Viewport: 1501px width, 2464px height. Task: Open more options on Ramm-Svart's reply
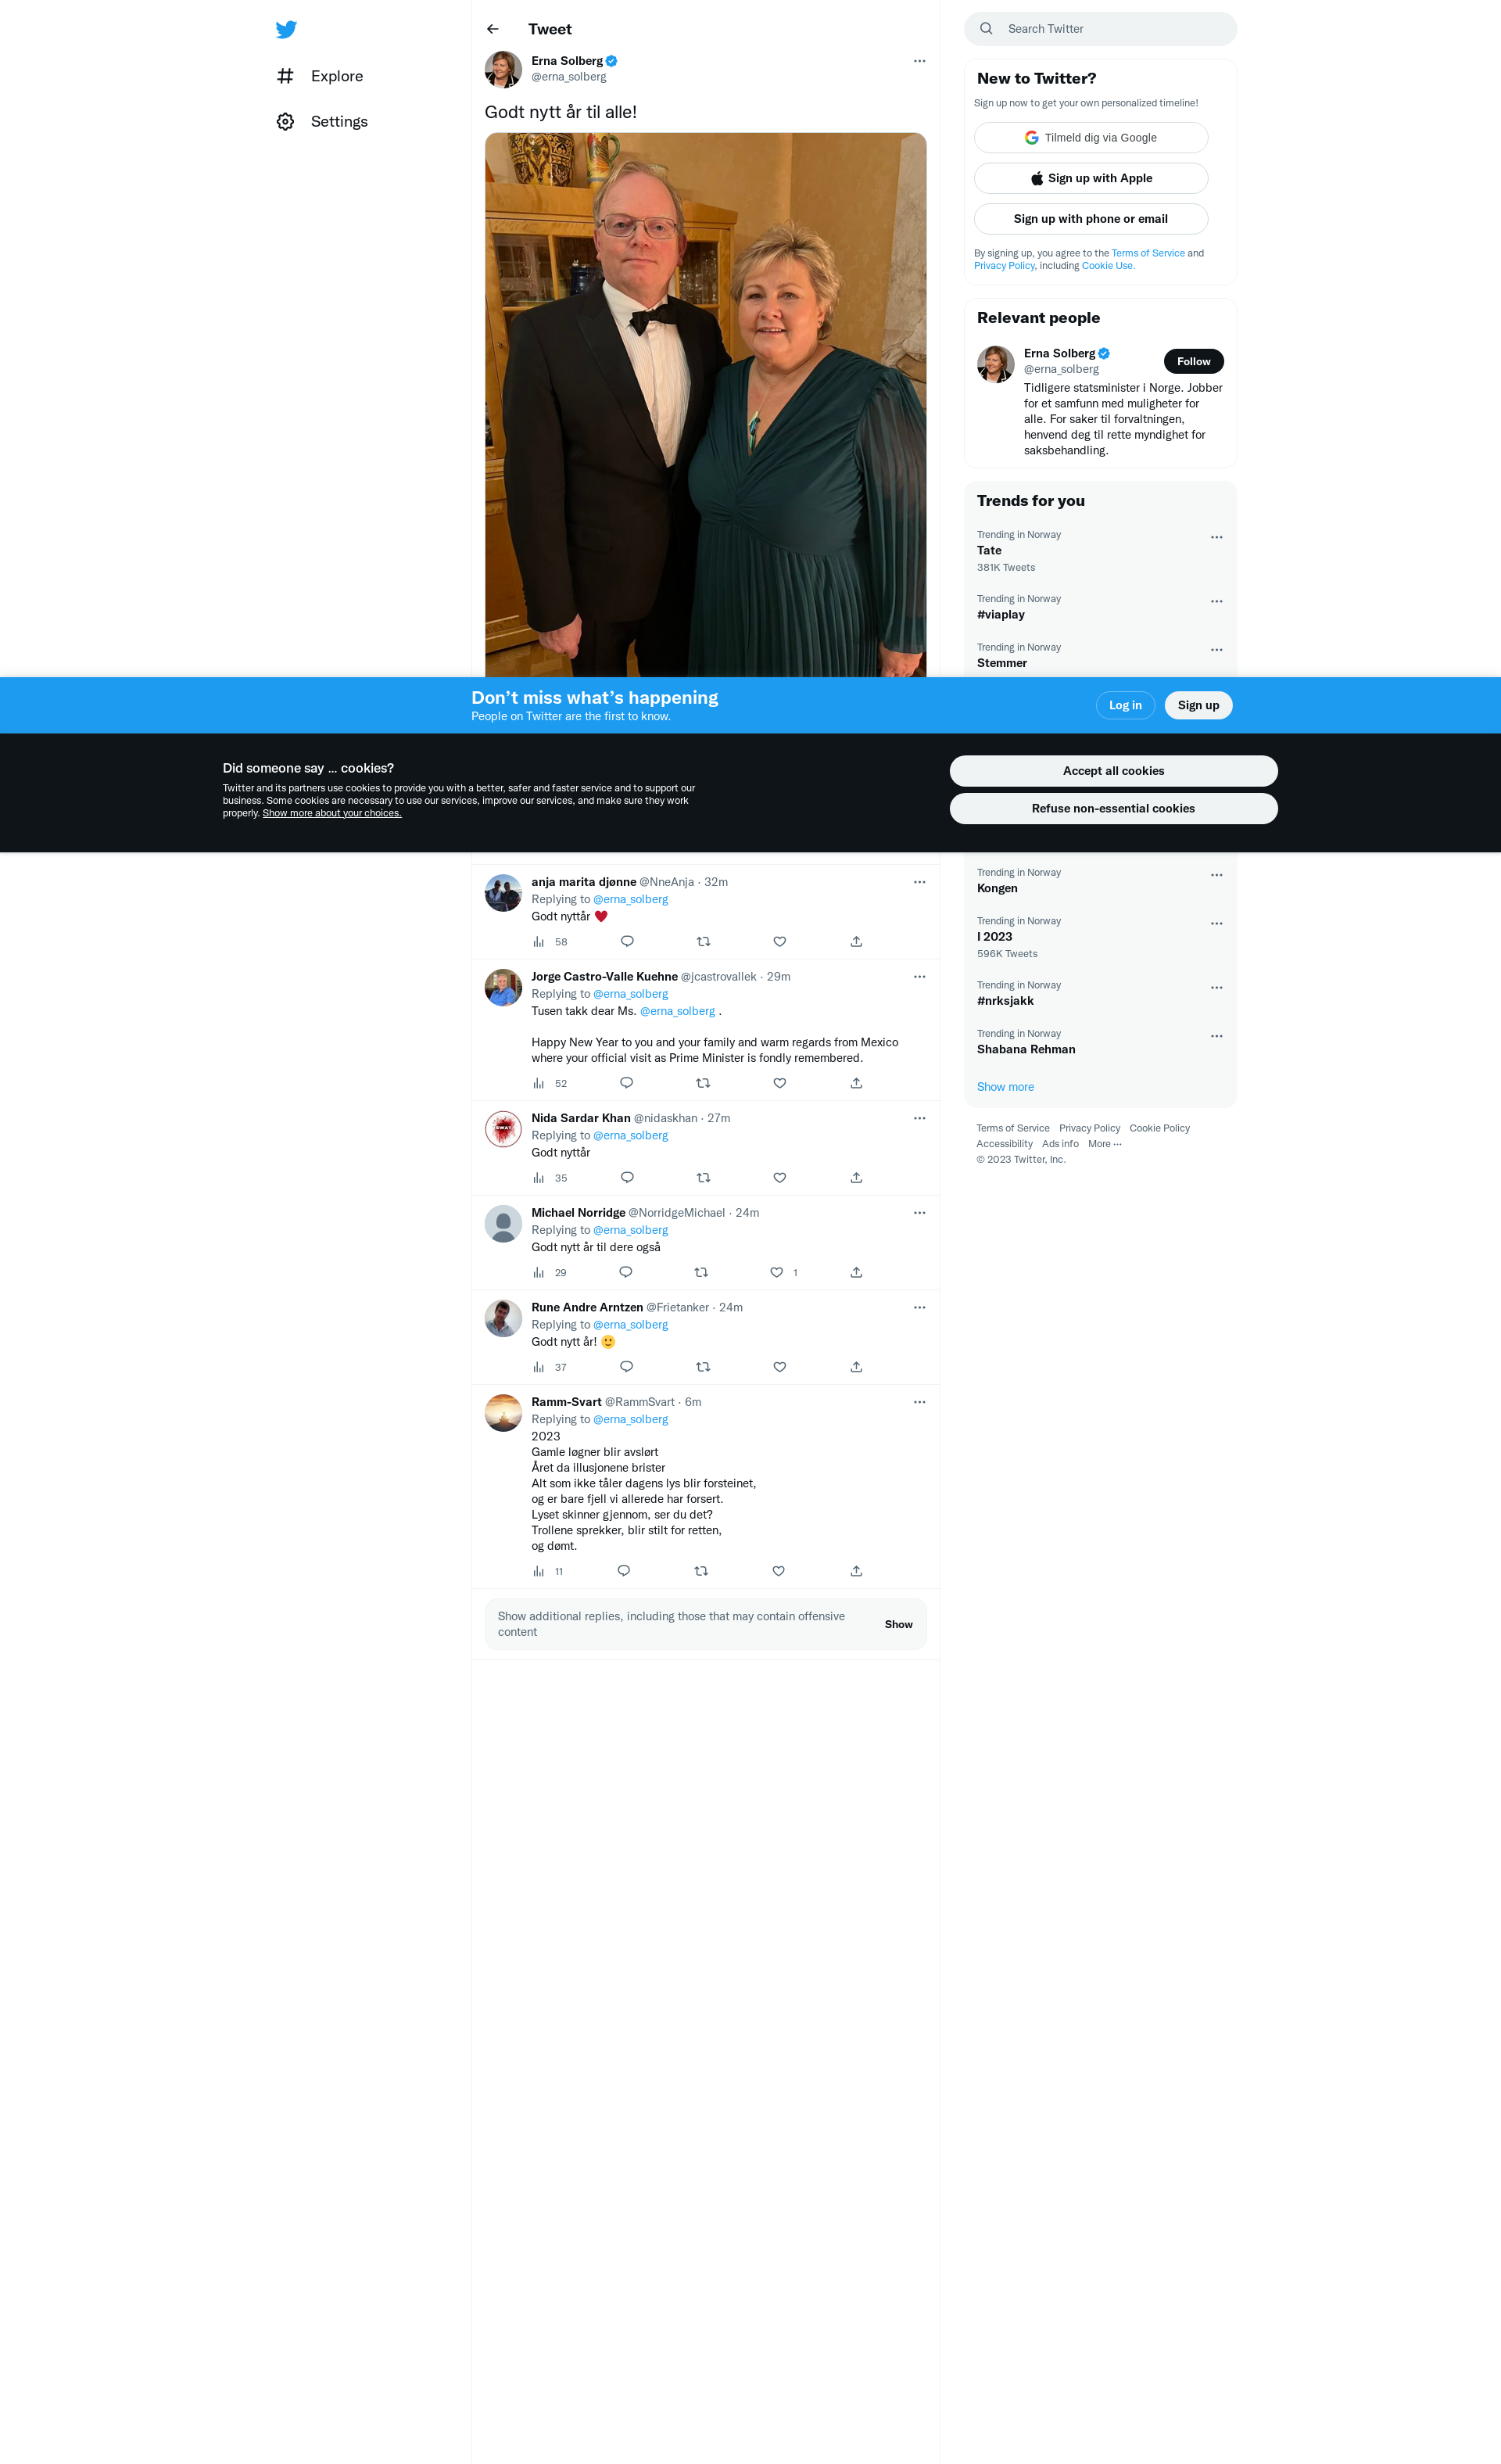pos(919,1402)
